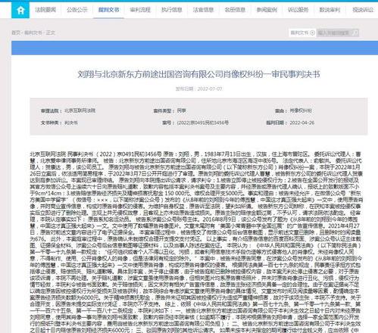This screenshot has height=333, width=378.
Task: Click the 案由 value 肖像权纠纷
Action: (301, 110)
